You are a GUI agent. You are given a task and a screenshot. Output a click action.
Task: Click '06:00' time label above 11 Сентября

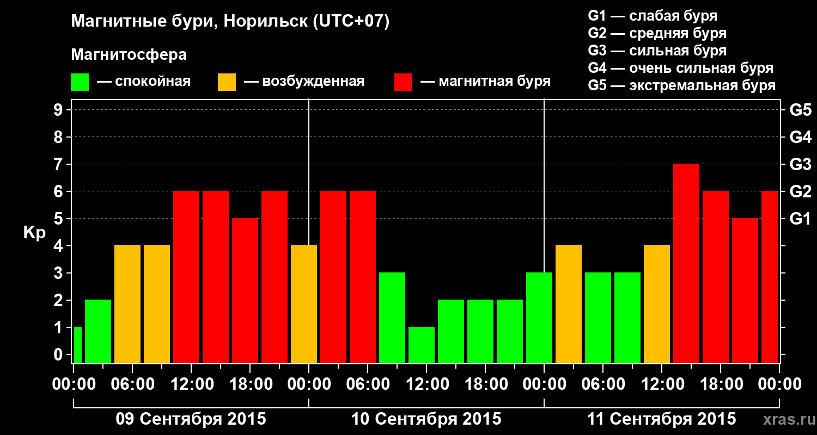click(x=602, y=384)
